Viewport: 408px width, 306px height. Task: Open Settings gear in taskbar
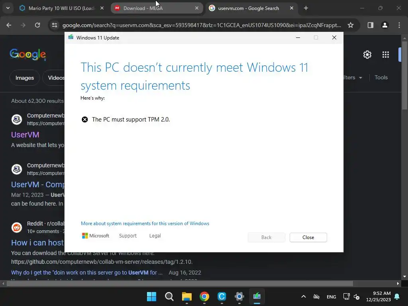tap(239, 296)
